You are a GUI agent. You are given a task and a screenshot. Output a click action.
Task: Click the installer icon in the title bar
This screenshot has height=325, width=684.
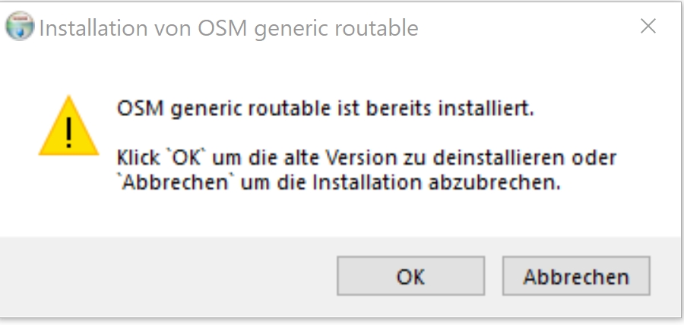pyautogui.click(x=20, y=29)
